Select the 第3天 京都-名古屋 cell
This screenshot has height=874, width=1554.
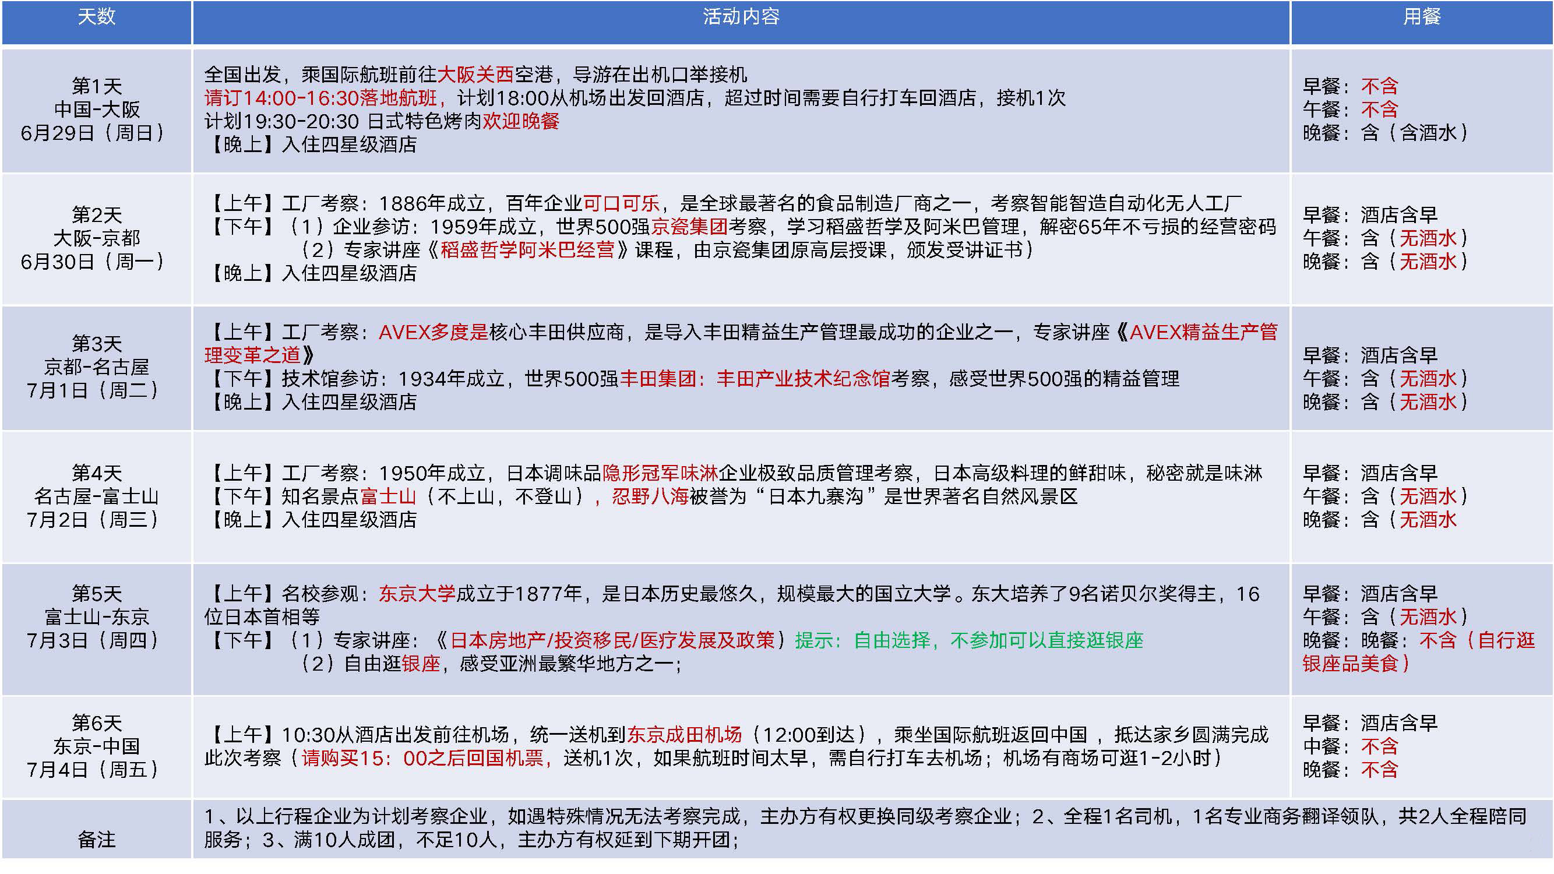(x=97, y=367)
